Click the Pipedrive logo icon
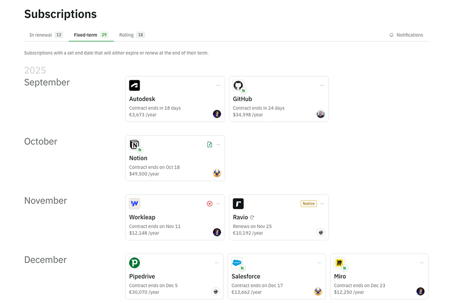This screenshot has width=455, height=303. point(134,263)
